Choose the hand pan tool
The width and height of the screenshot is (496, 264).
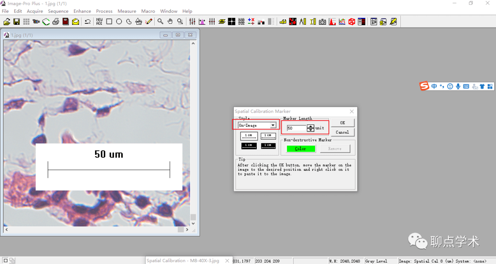[x=170, y=22]
